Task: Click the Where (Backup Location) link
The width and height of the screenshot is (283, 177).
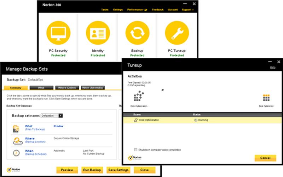Action: (35, 140)
